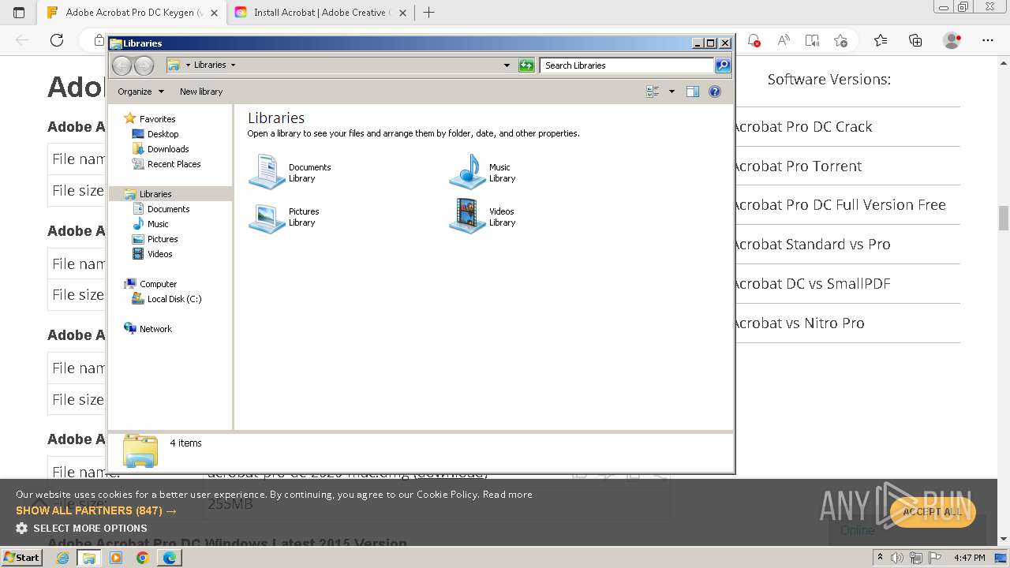The image size is (1010, 568).
Task: Open browser Collections icon
Action: [915, 40]
